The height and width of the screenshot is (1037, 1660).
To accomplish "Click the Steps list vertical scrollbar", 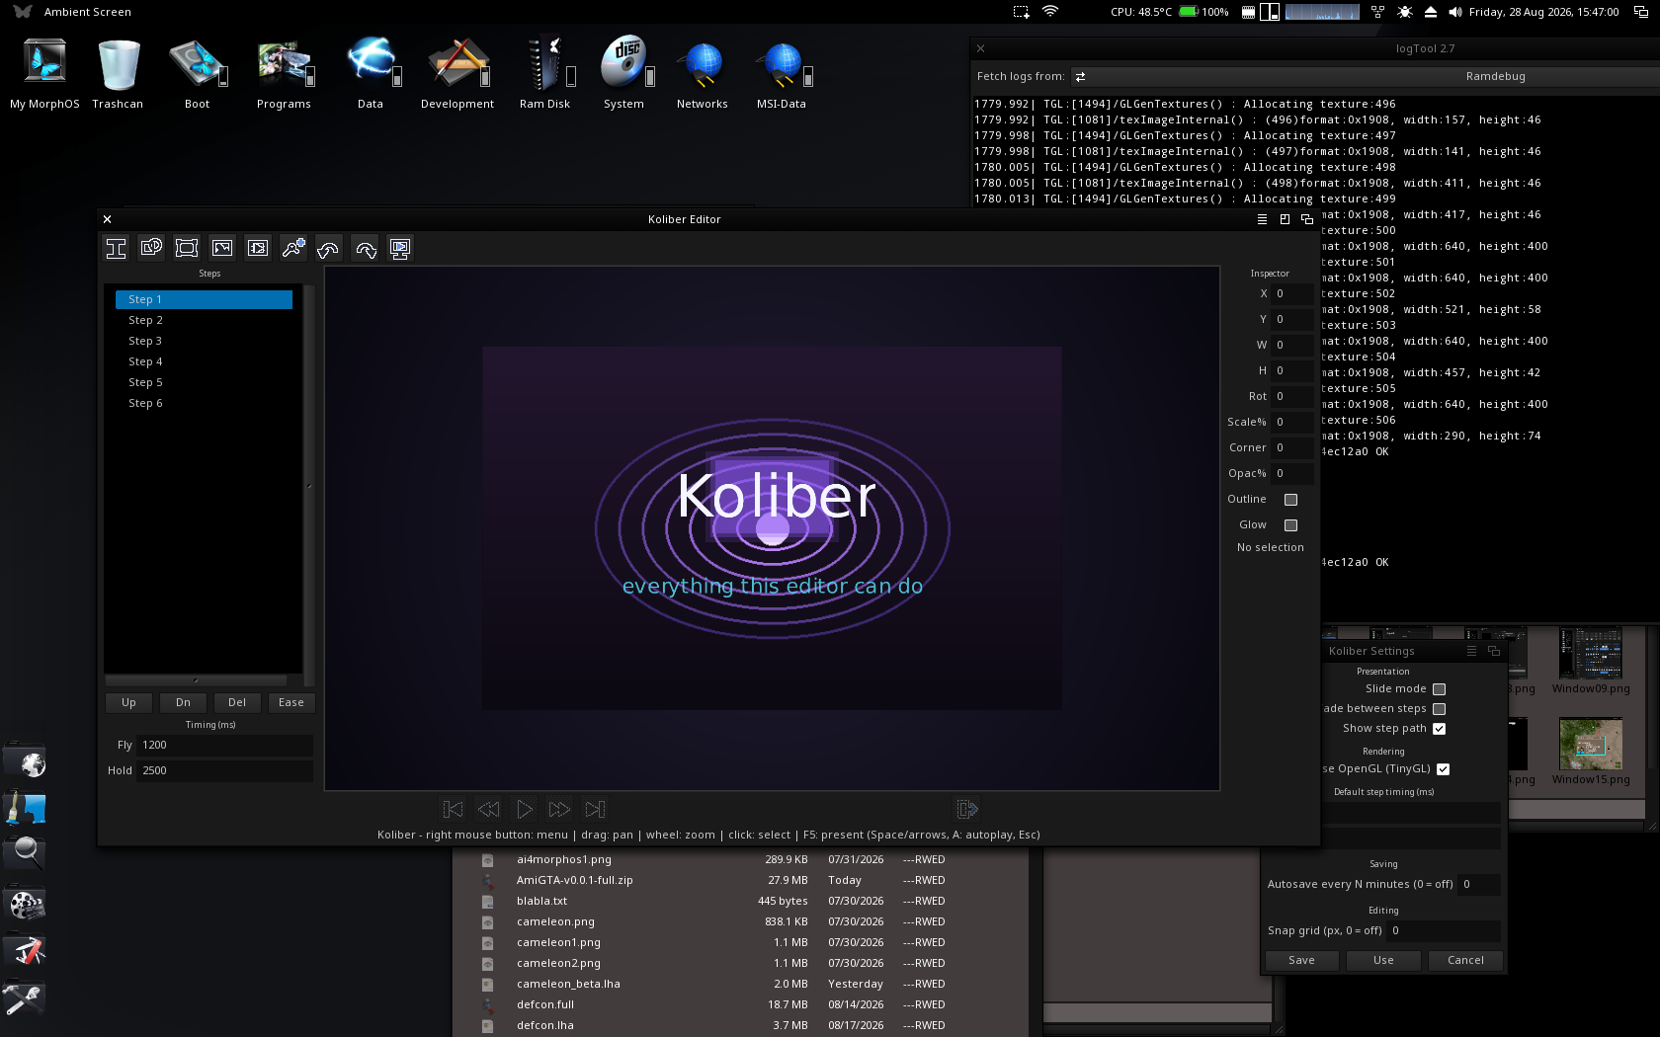I will (309, 485).
